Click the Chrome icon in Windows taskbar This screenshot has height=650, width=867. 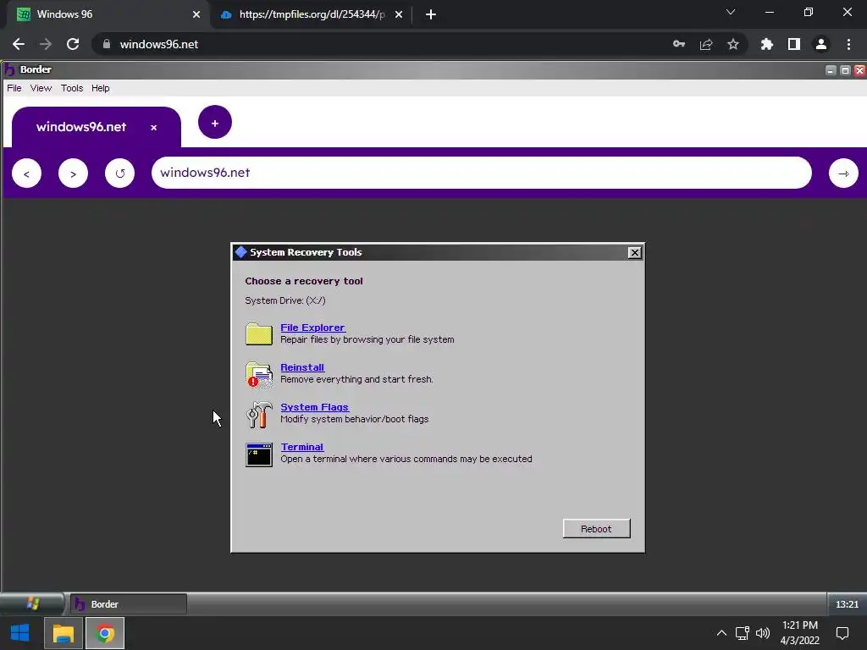point(105,633)
